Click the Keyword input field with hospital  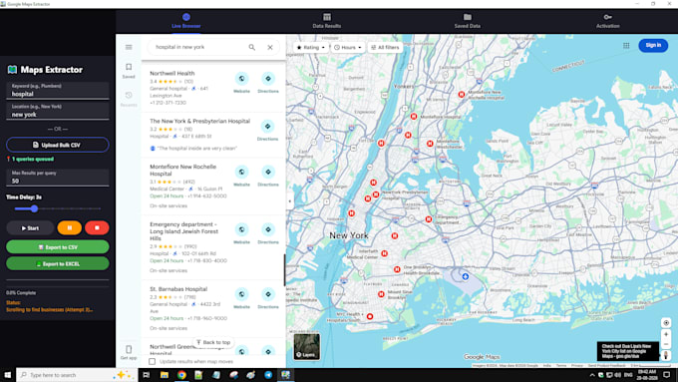click(x=58, y=91)
